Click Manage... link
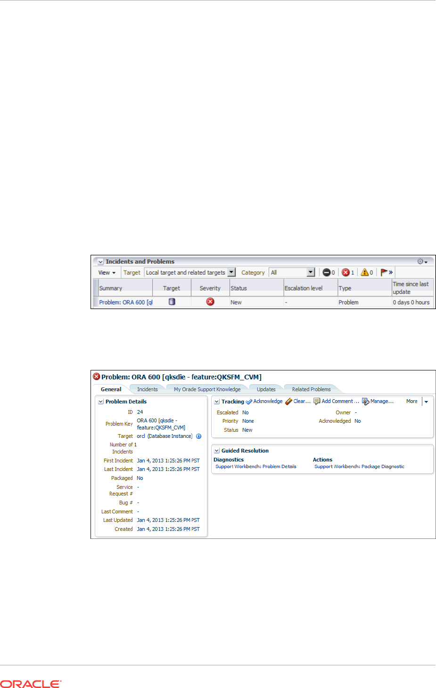This screenshot has width=436, height=688. click(x=382, y=401)
